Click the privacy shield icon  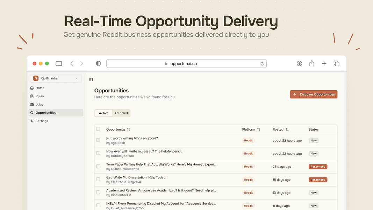[x=98, y=63]
